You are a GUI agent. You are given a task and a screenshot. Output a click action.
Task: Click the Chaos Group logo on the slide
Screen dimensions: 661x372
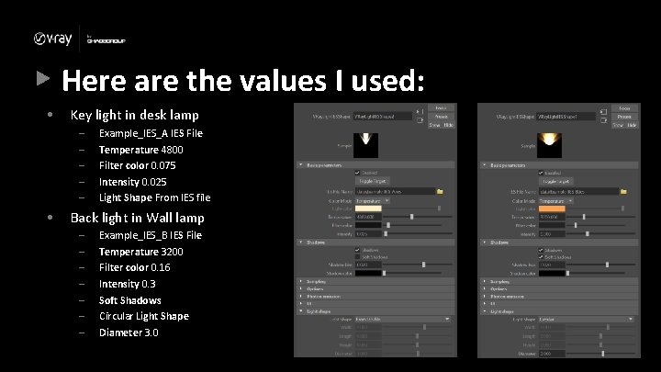106,39
